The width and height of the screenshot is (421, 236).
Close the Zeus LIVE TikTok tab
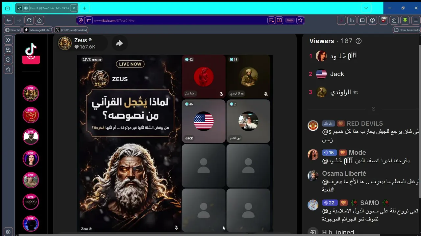74,8
